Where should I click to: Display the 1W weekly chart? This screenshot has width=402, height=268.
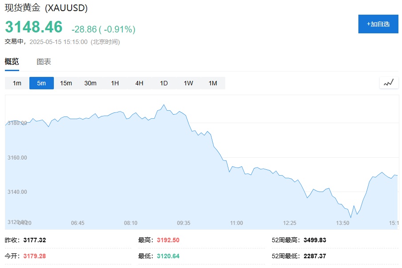tap(188, 83)
